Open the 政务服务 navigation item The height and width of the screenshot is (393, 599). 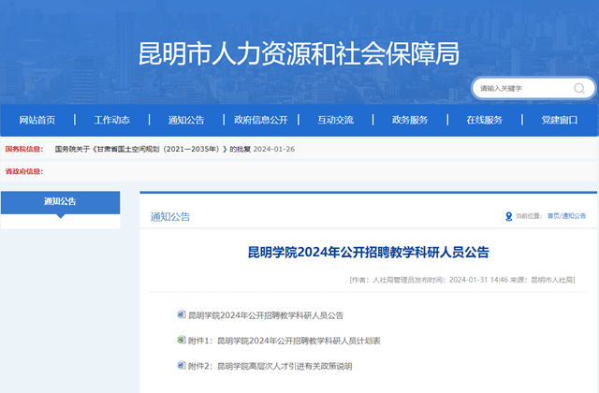pos(410,120)
